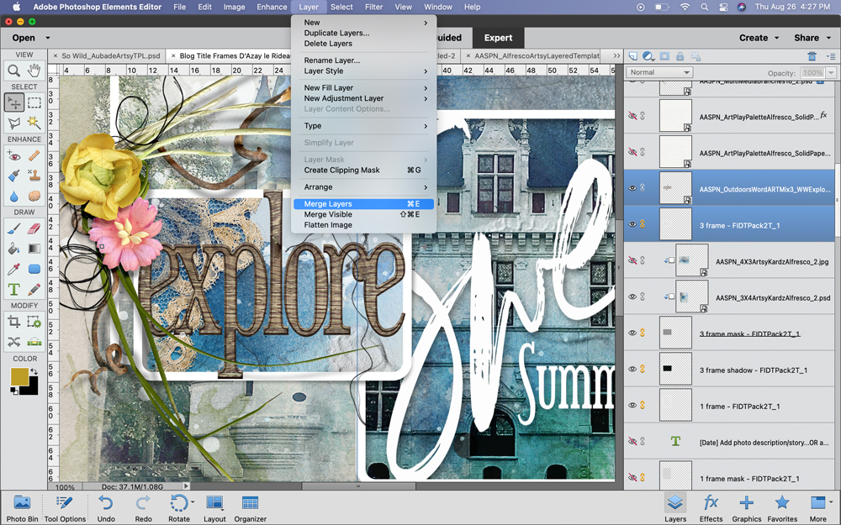This screenshot has width=841, height=525.
Task: Select the Move tool
Action: [14, 102]
